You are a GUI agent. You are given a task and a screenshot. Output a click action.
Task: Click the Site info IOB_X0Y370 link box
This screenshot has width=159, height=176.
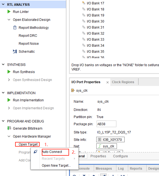(110, 139)
